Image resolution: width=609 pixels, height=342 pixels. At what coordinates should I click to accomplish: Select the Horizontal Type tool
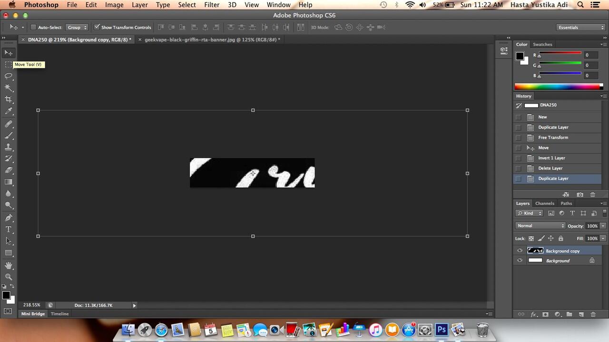pyautogui.click(x=9, y=229)
